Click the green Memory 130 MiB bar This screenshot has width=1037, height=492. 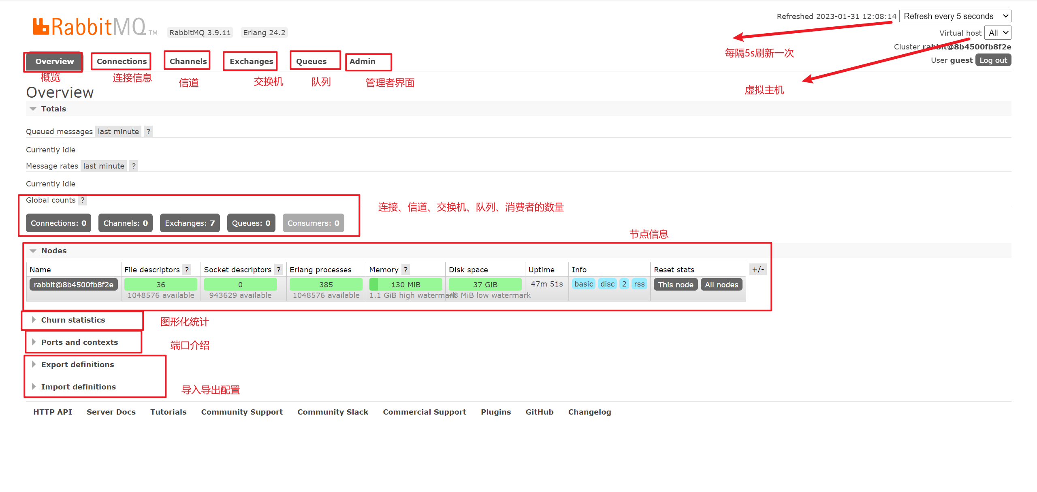click(405, 285)
